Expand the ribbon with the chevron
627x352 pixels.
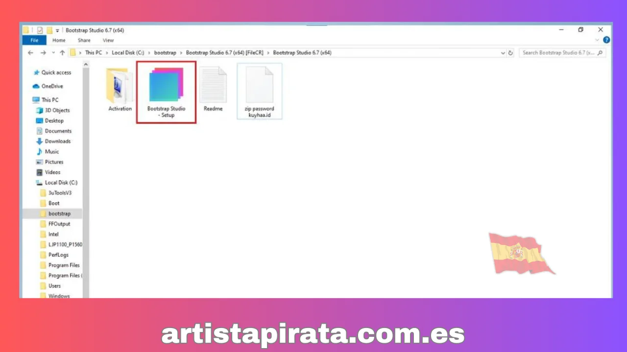click(597, 40)
